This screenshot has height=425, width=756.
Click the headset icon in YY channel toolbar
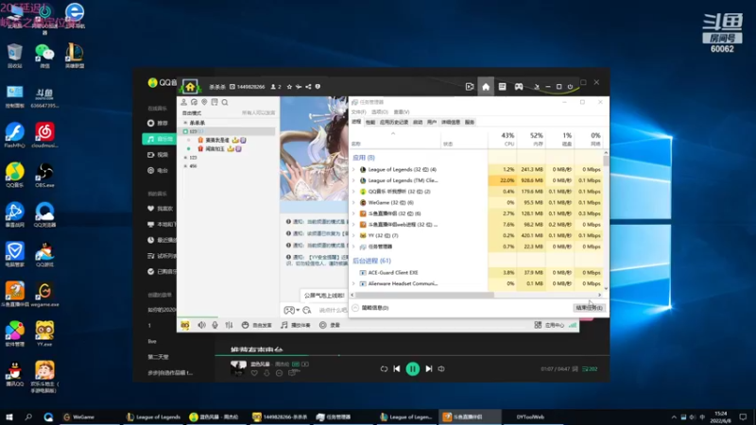click(195, 102)
